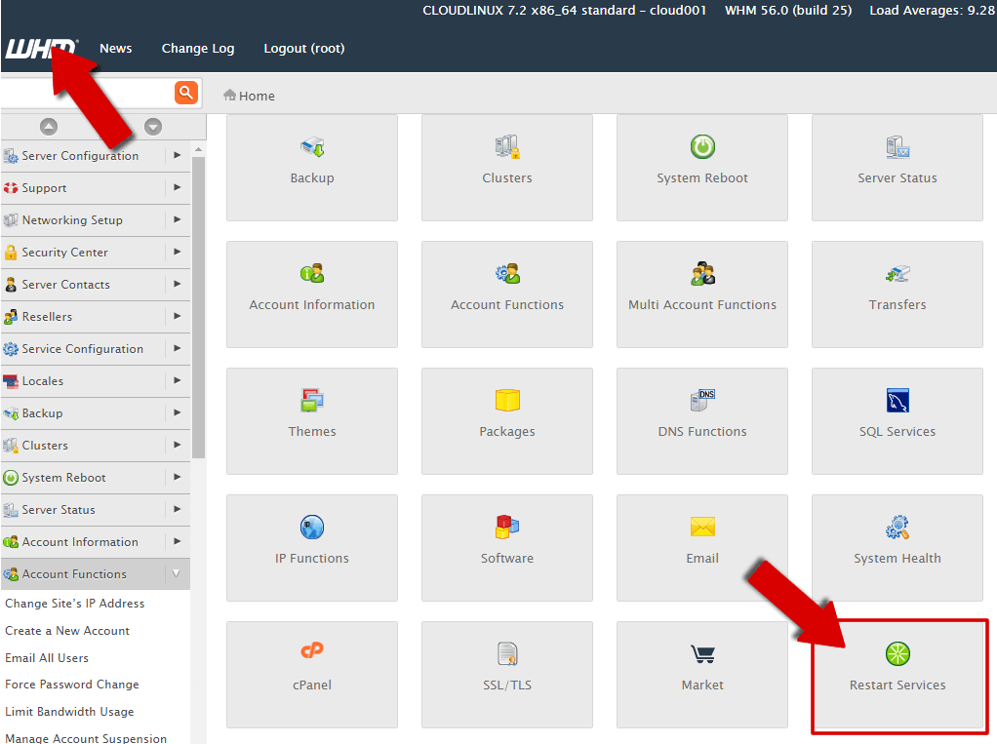Expand the Resellers sidebar arrow
The image size is (997, 744).
pyautogui.click(x=177, y=316)
